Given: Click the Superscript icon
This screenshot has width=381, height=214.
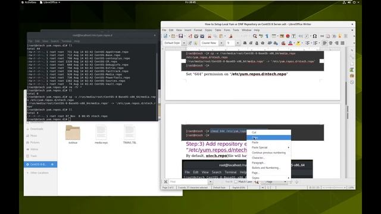Looking at the screenshot, I should coord(270,43).
